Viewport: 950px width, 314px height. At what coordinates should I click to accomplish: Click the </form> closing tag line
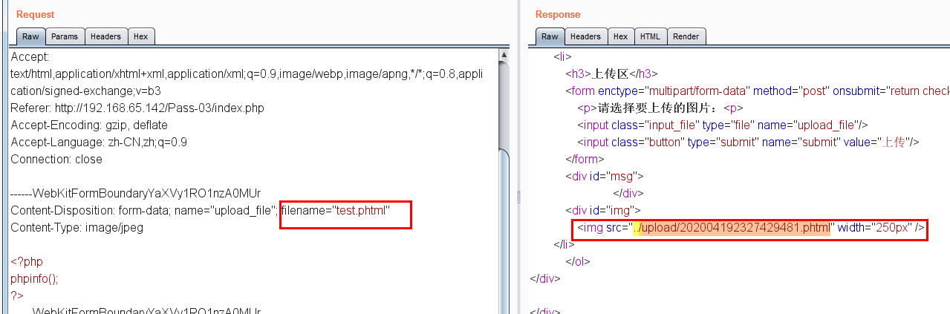tap(585, 159)
